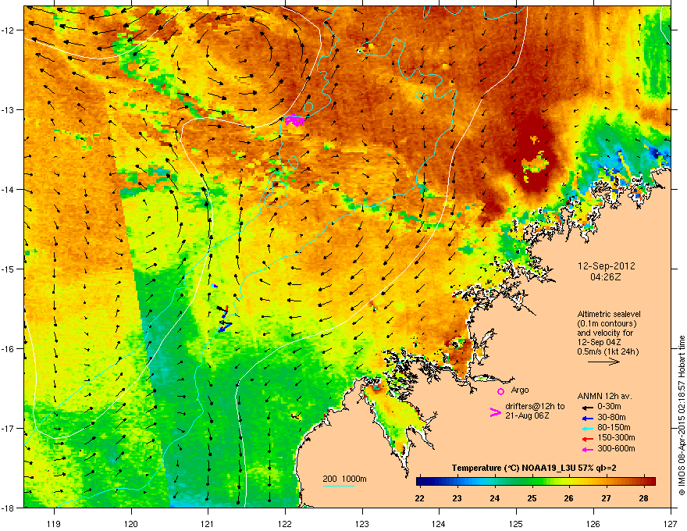Viewport: 687px width, 531px height.
Task: Select the blue 30-80m arrow legend symbol
Action: (586, 418)
